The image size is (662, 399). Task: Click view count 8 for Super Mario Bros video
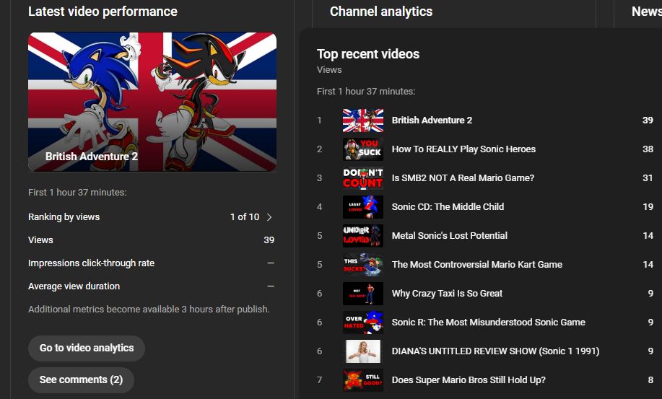(650, 380)
